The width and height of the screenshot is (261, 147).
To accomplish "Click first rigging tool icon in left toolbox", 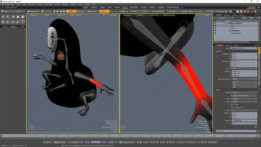I will (x=3, y=17).
